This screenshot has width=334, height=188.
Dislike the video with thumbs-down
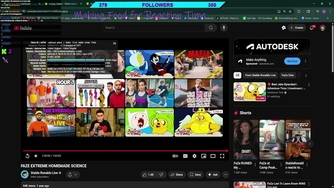161,175
